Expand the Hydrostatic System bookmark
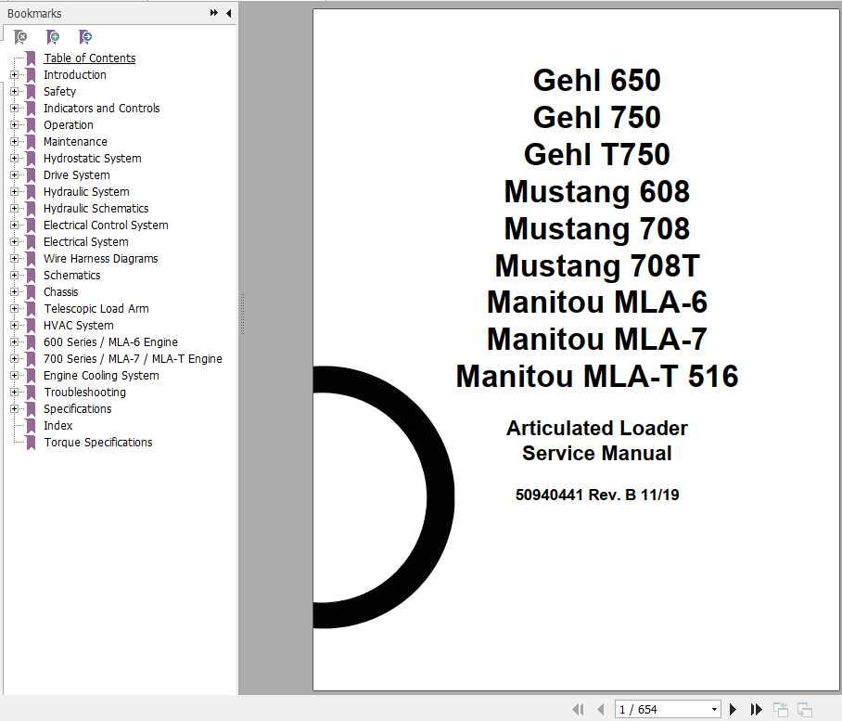The height and width of the screenshot is (721, 842). [15, 159]
